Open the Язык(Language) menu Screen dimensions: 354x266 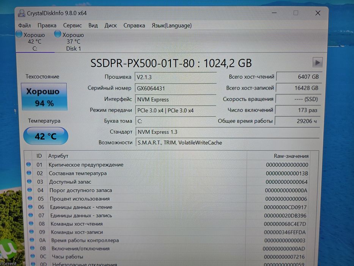171,25
